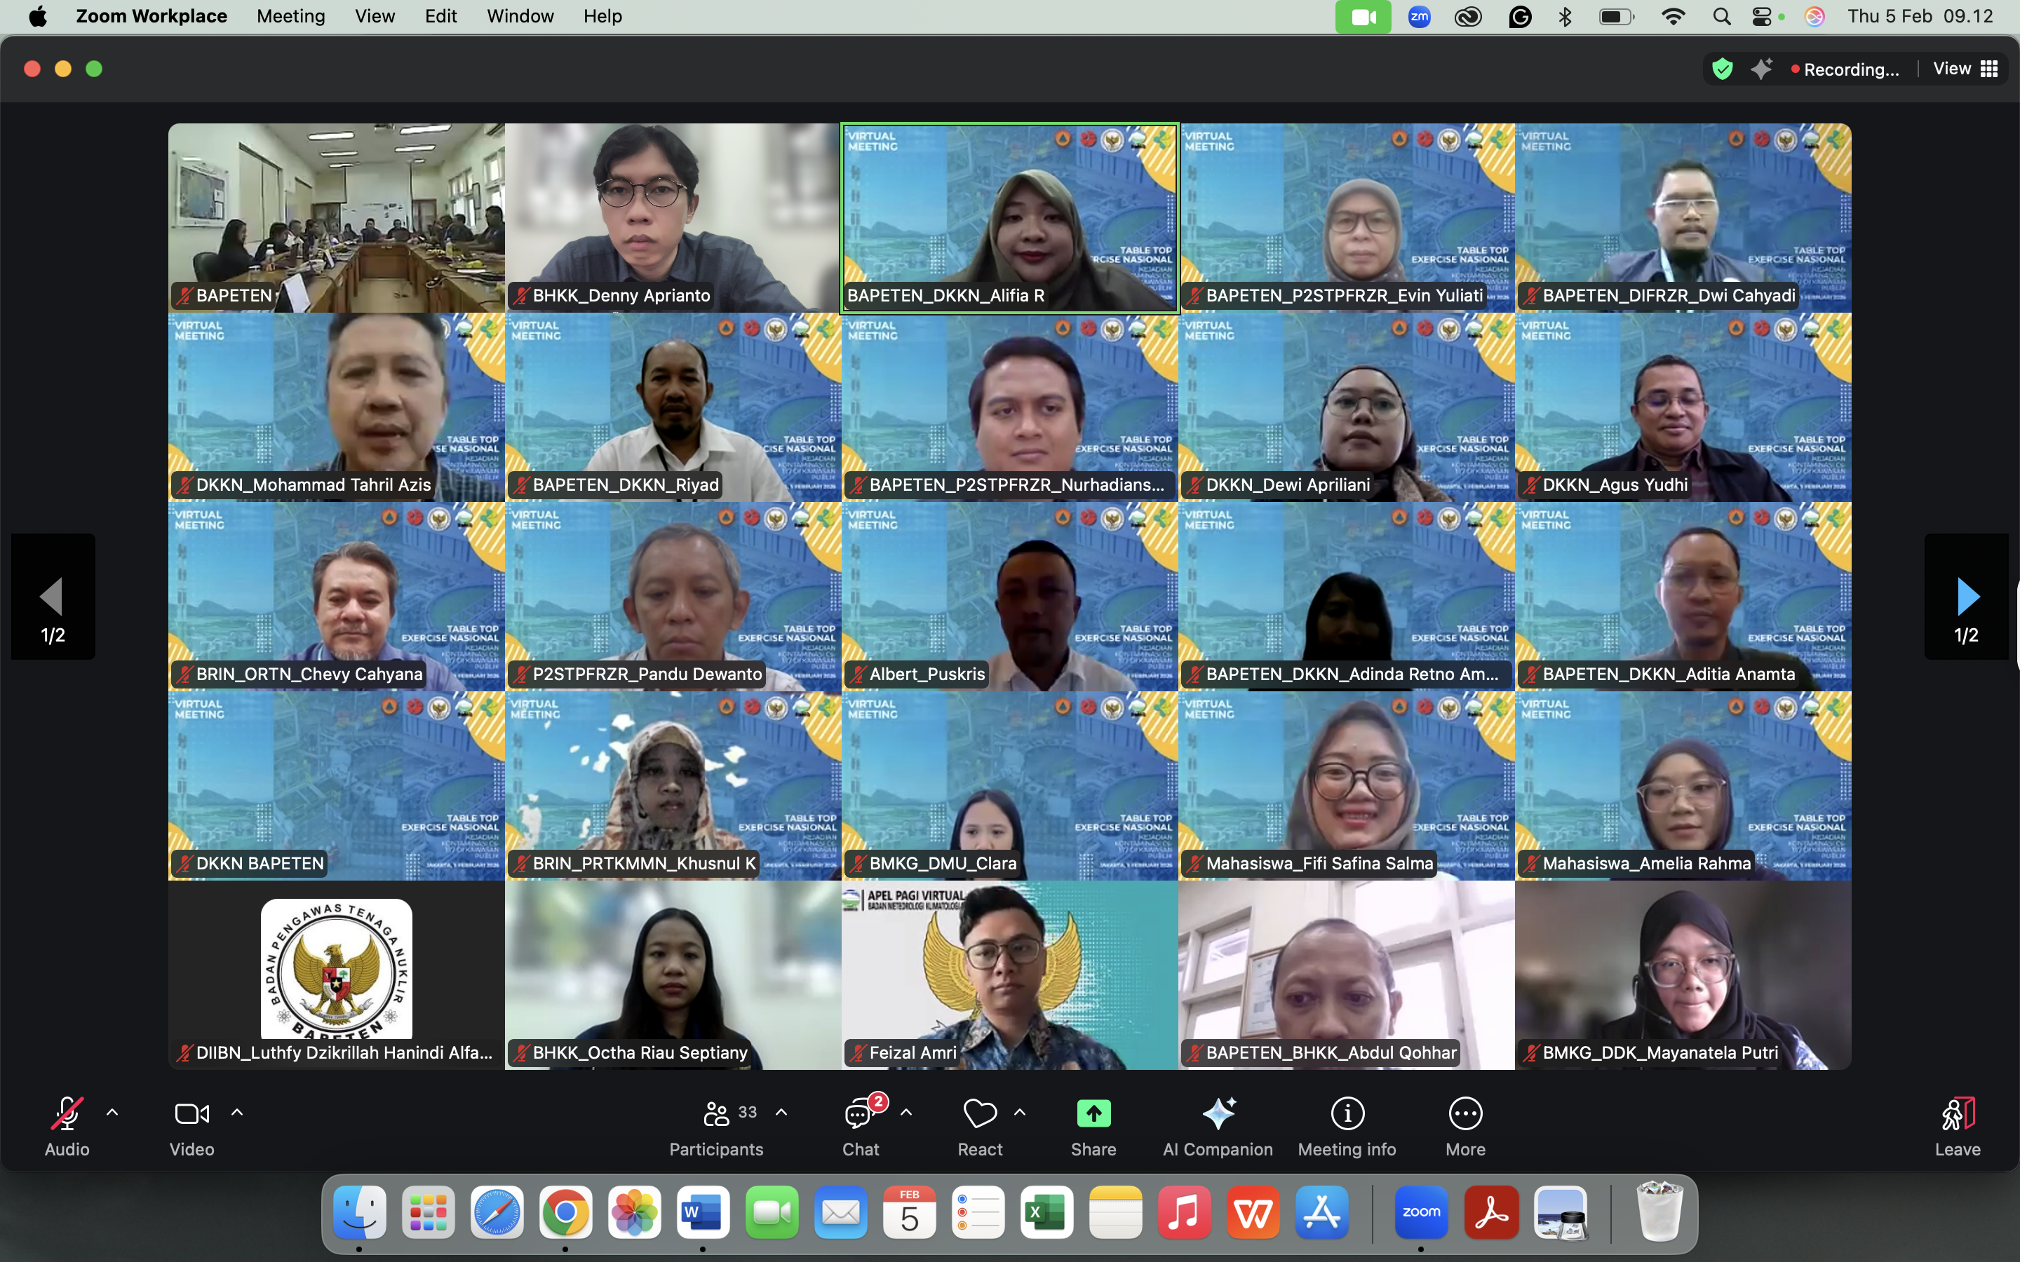Click the green encryption shield icon

tap(1721, 69)
